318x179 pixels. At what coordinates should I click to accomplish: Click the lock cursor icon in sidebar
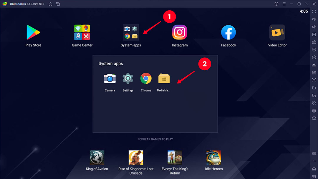(314, 34)
